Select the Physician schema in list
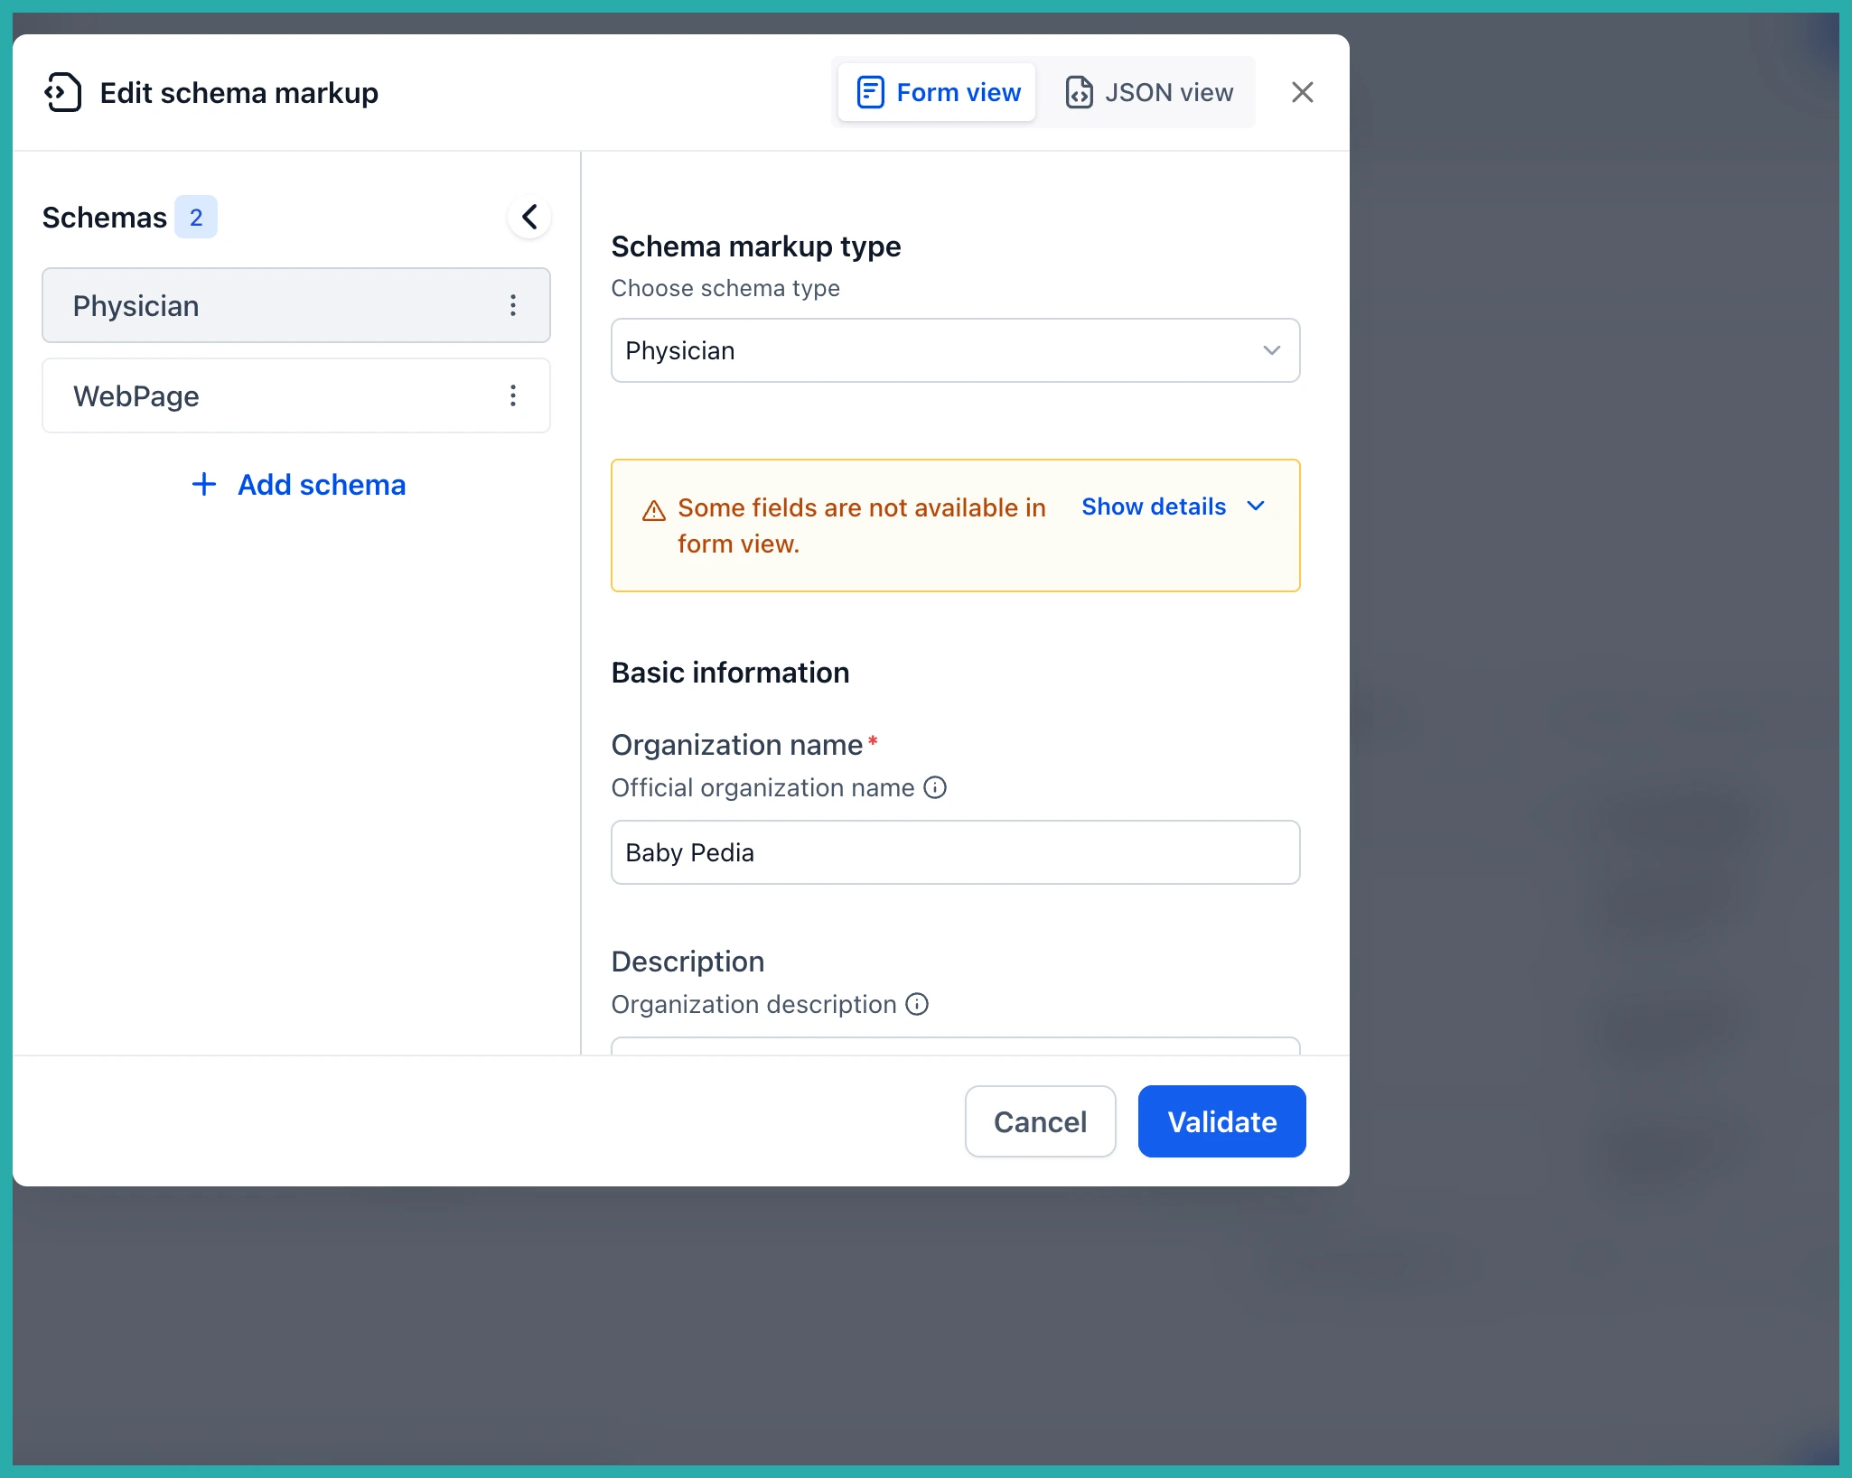The image size is (1852, 1478). click(296, 305)
